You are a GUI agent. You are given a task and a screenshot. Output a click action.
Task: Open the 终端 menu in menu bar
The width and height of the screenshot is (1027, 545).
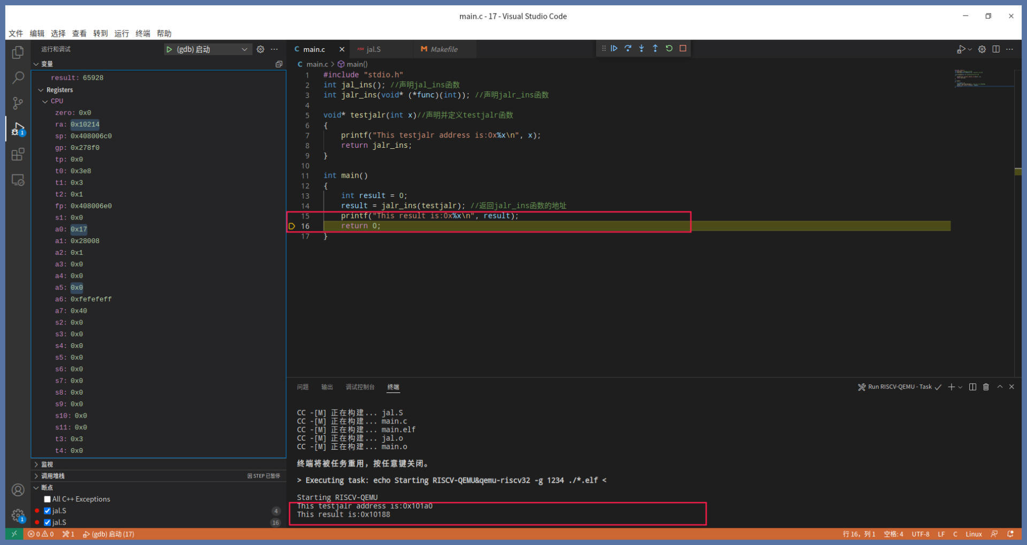coord(143,33)
